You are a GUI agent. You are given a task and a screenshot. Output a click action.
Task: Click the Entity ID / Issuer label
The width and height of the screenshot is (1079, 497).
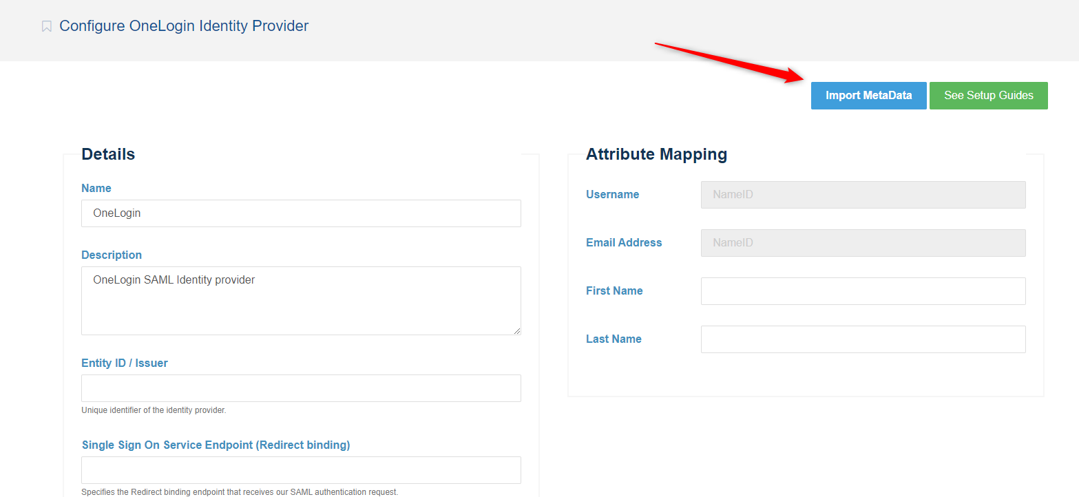tap(125, 363)
